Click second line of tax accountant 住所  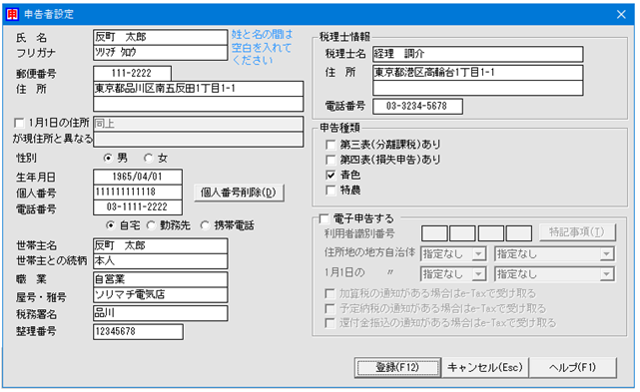[x=477, y=88]
